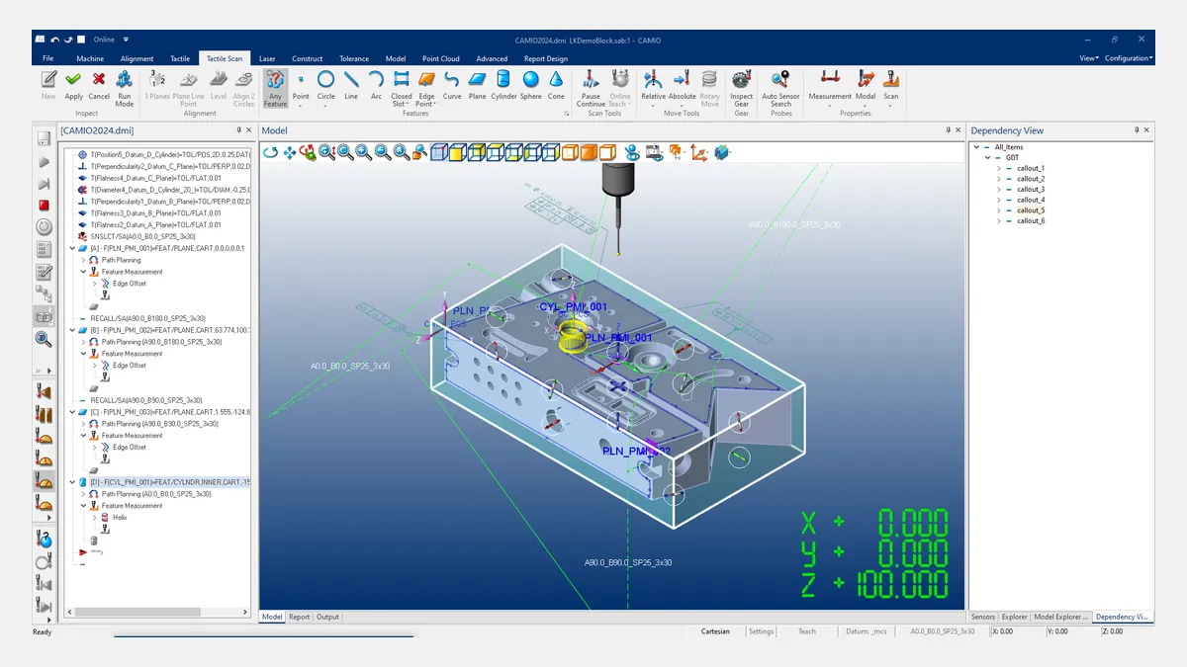This screenshot has height=667, width=1187.
Task: Select the Cone feature tool
Action: (556, 85)
